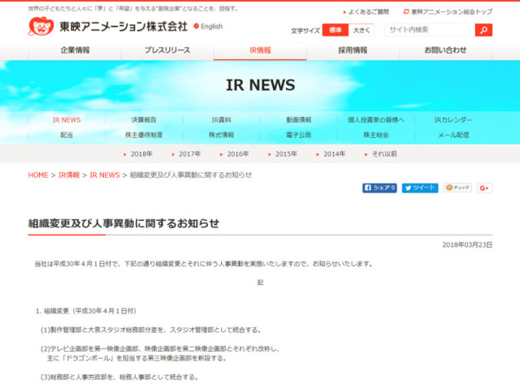Image resolution: width=520 pixels, height=389 pixels.
Task: Open よくあるご質問 FAQ link
Action: click(x=366, y=12)
